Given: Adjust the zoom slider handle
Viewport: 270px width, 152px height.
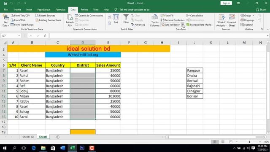Looking at the screenshot, I should click(249, 142).
